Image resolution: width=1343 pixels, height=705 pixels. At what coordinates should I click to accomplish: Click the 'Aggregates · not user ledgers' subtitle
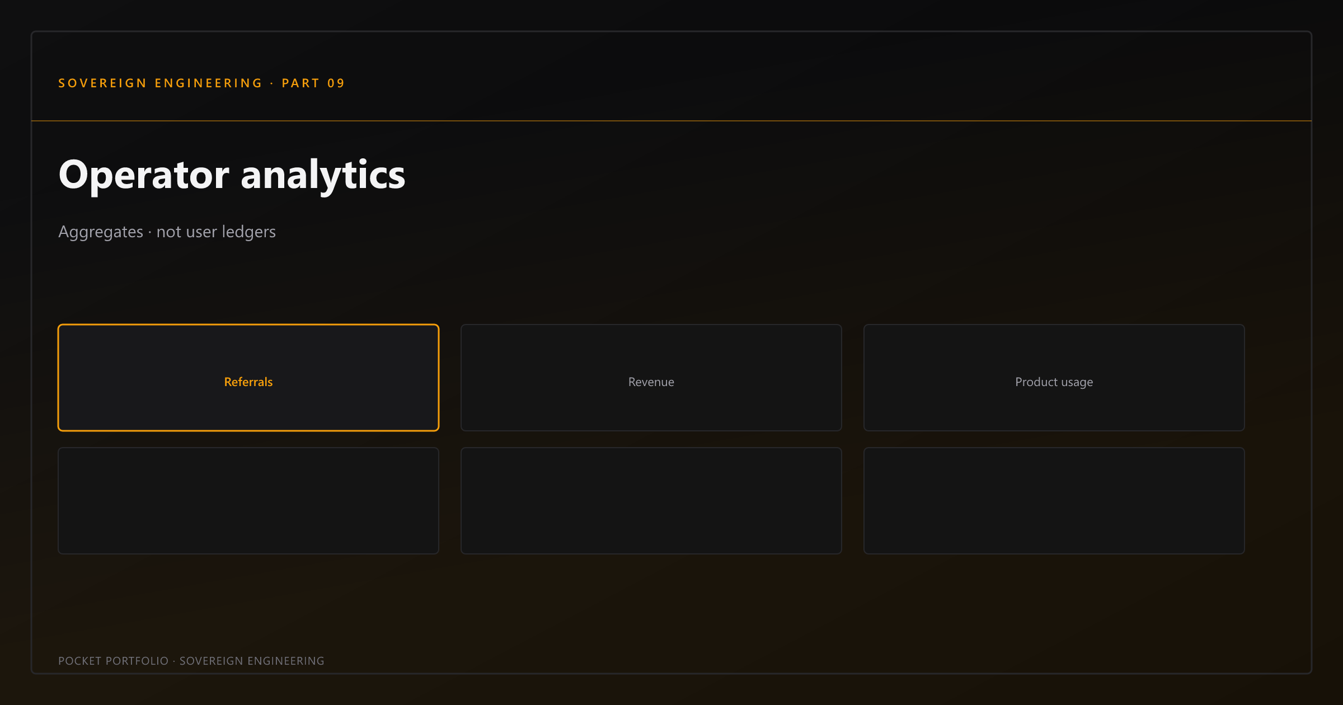click(167, 232)
